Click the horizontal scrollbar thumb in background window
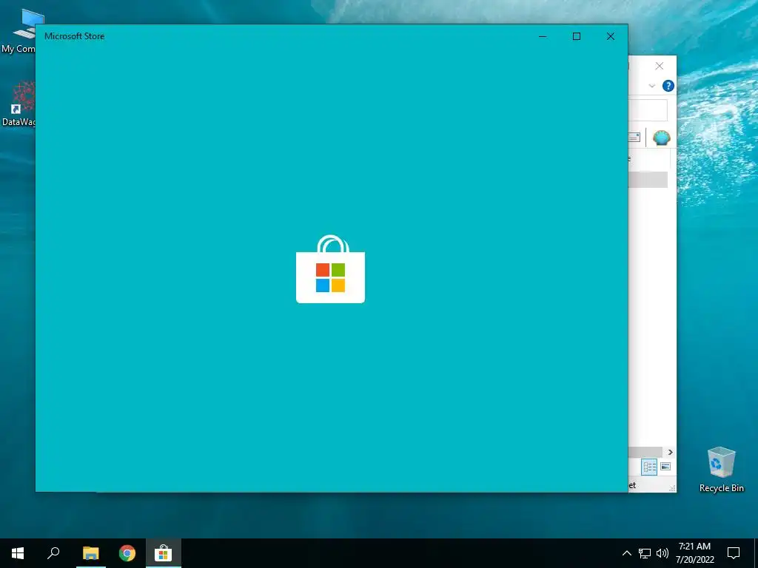Viewport: 758px width, 568px height. [x=645, y=452]
